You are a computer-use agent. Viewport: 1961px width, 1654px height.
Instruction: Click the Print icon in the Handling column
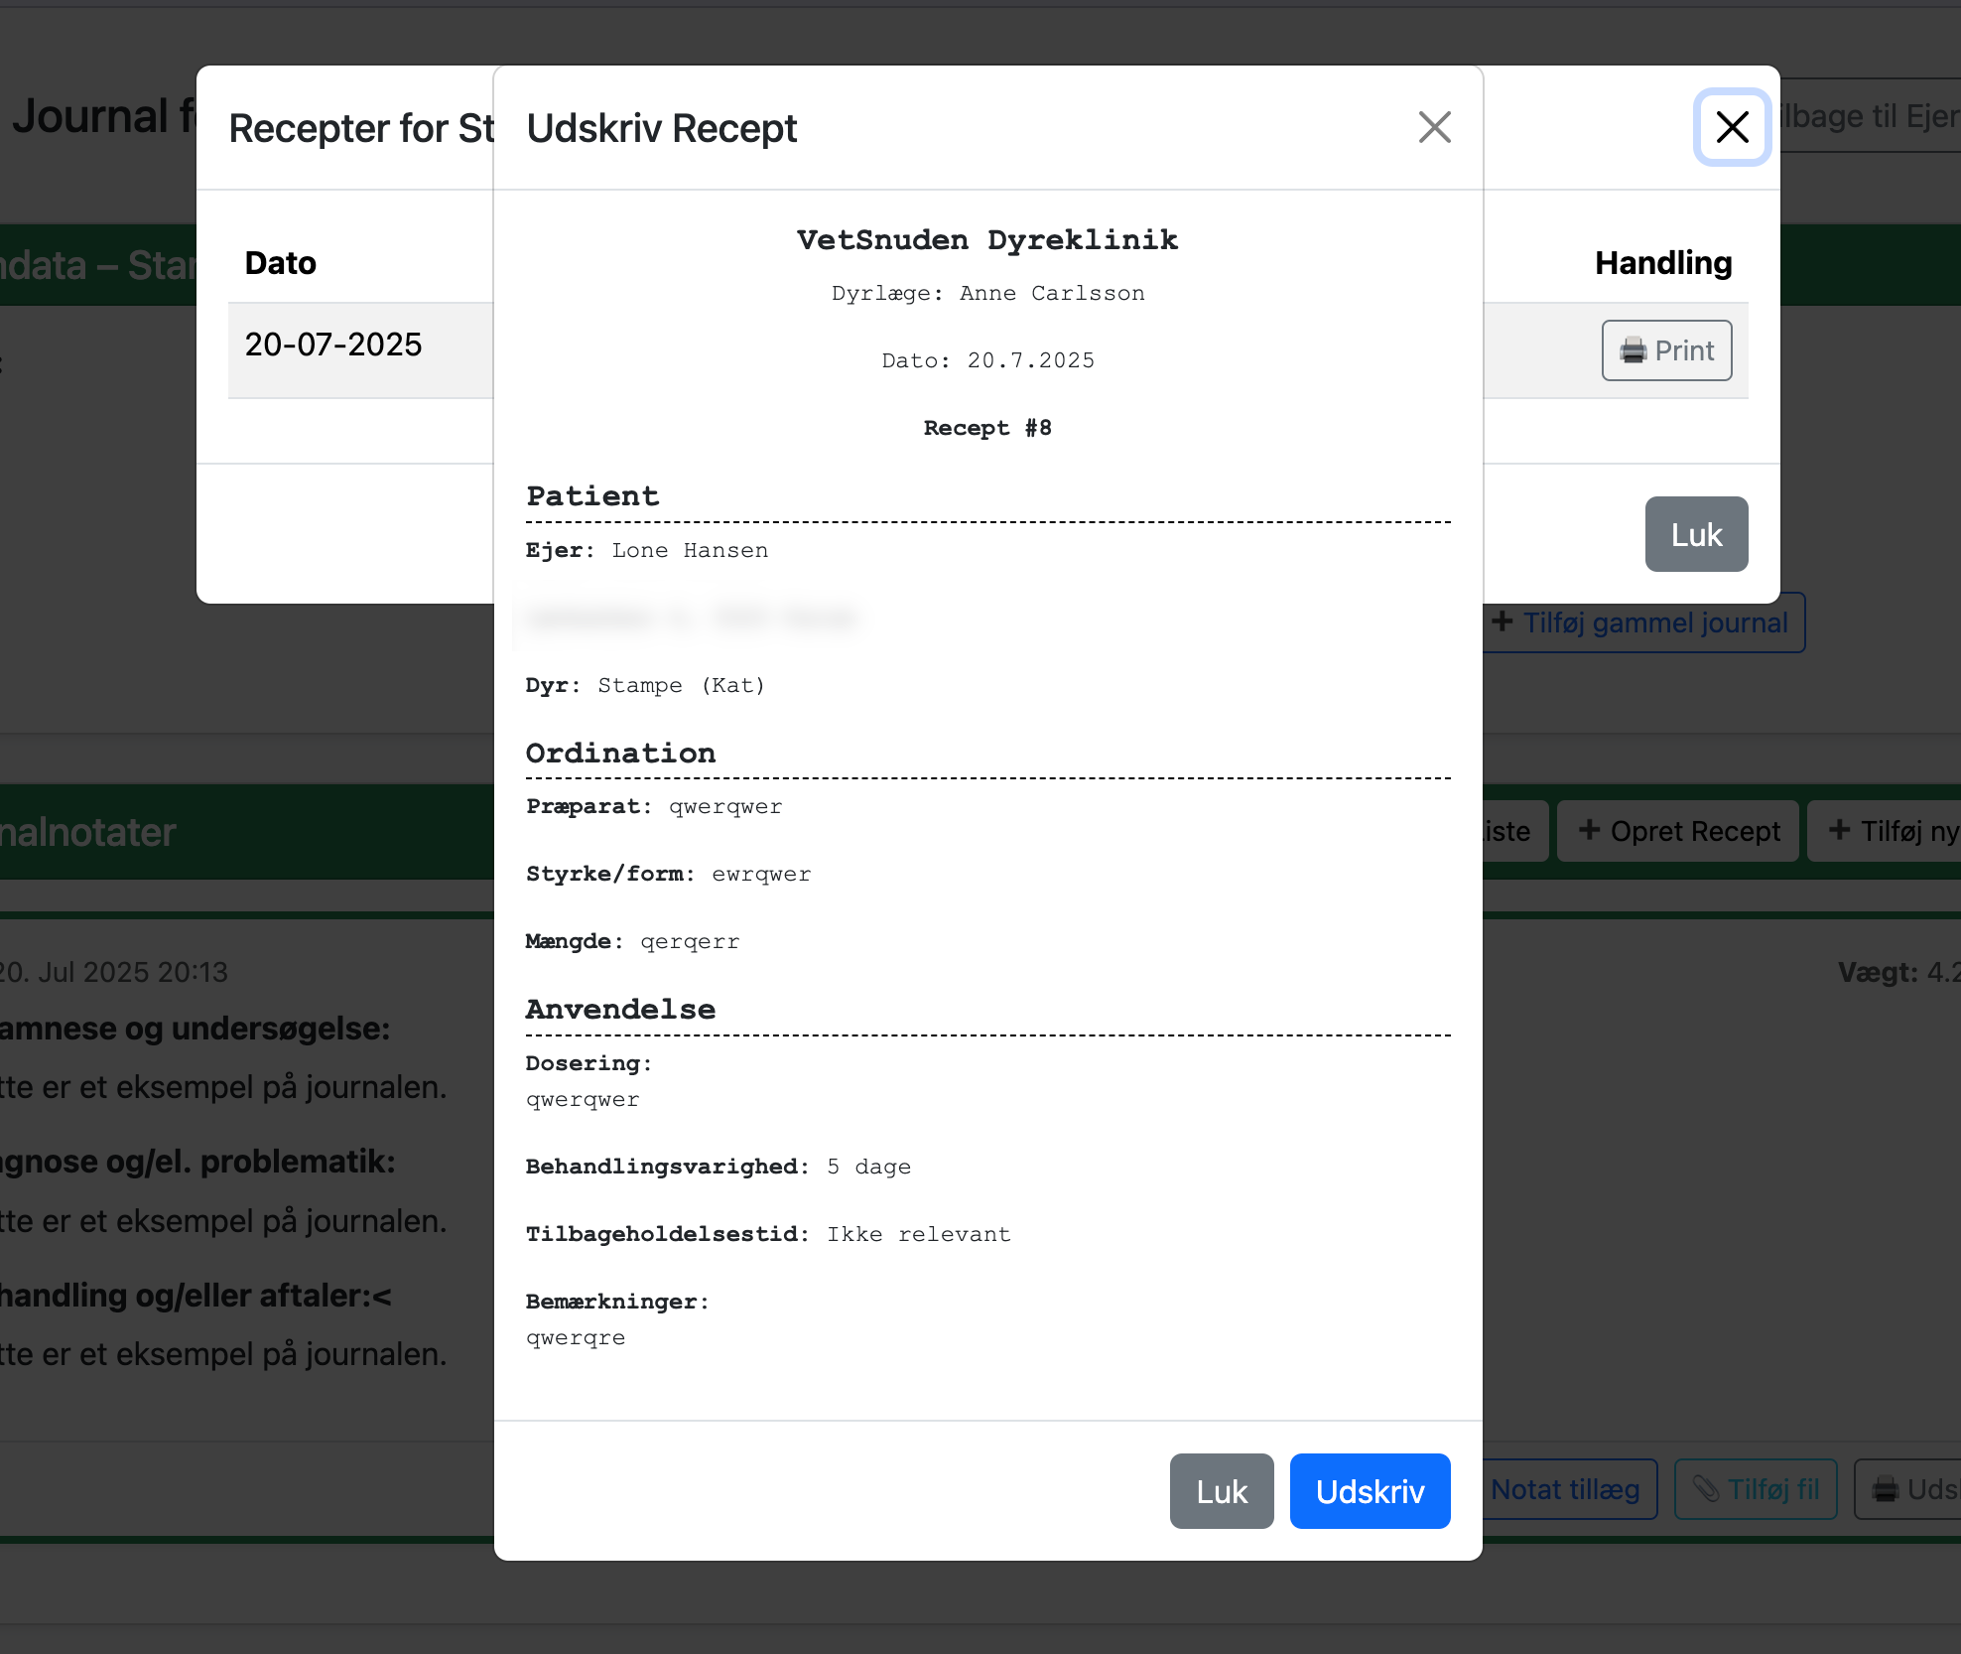click(1632, 349)
